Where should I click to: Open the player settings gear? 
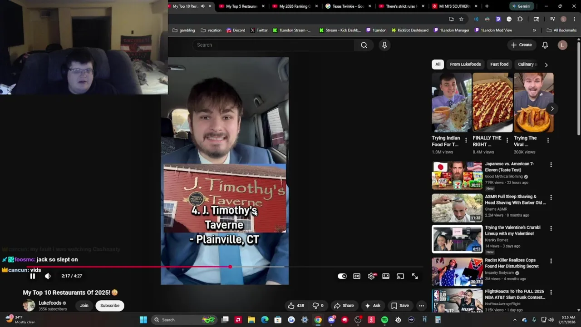[371, 276]
